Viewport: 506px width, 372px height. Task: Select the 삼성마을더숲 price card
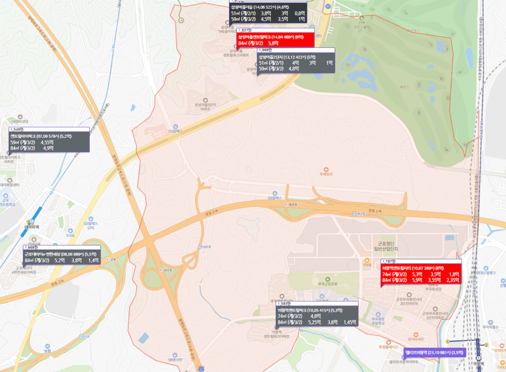(x=268, y=13)
